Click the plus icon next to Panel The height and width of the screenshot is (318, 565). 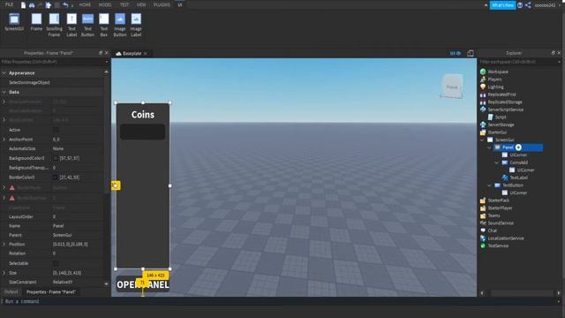(518, 148)
